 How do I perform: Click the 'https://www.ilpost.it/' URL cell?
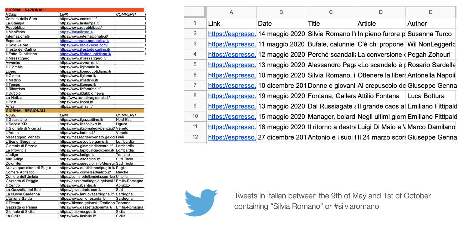(x=87, y=102)
